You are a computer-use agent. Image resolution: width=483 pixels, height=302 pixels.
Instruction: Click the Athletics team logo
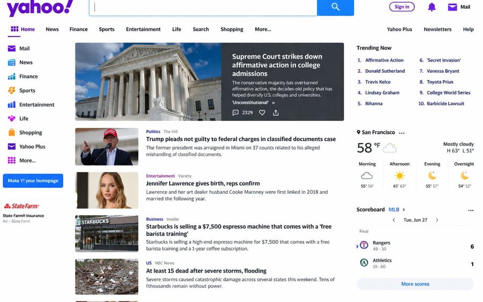point(364,263)
